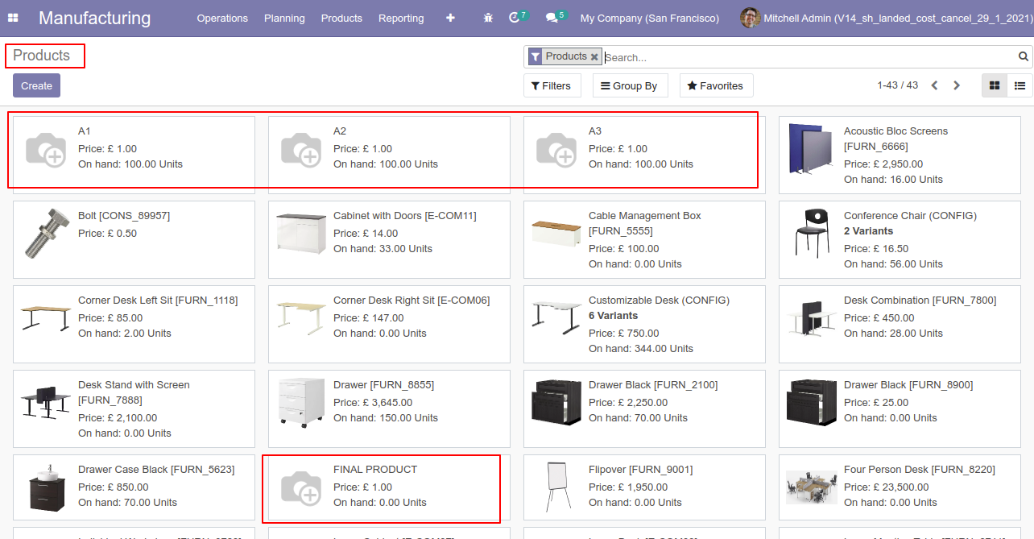Image resolution: width=1034 pixels, height=539 pixels.
Task: Click the plus icon in top navbar
Action: coord(450,18)
